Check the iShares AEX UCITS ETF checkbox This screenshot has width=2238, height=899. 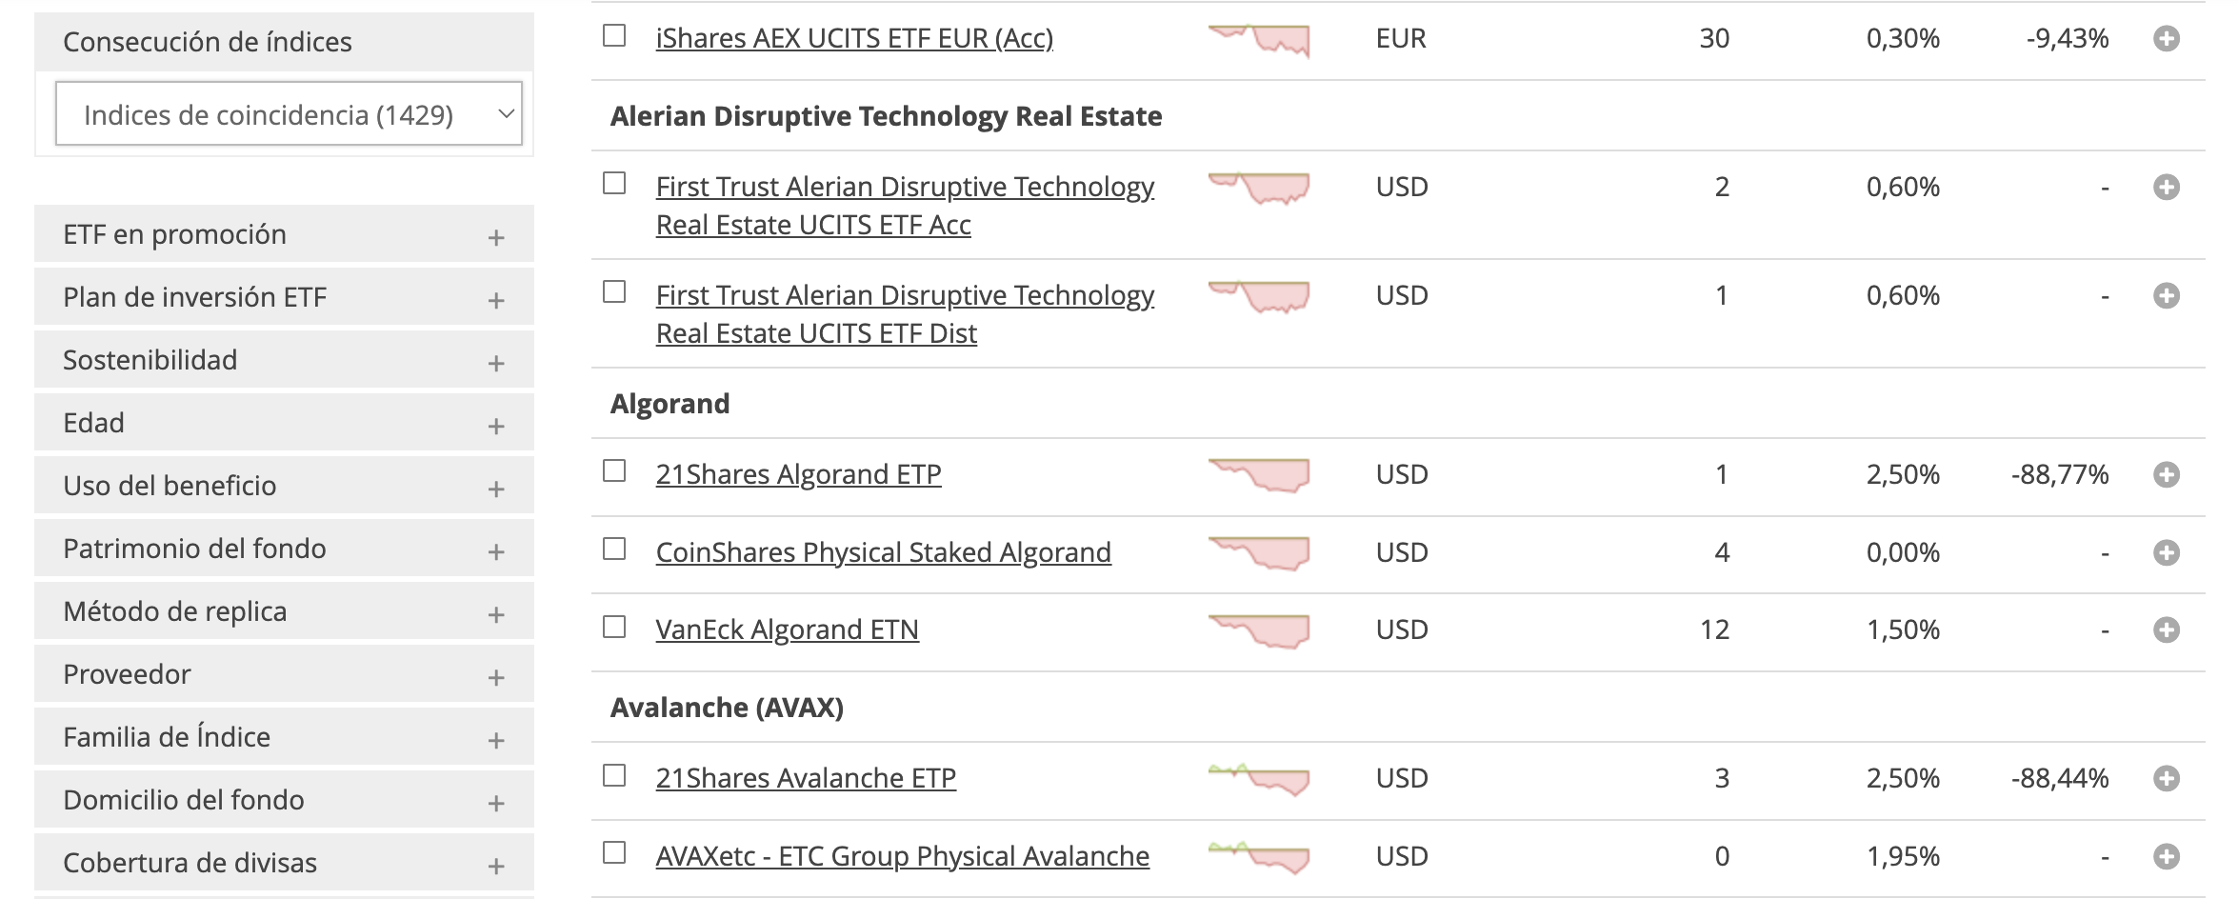614,36
